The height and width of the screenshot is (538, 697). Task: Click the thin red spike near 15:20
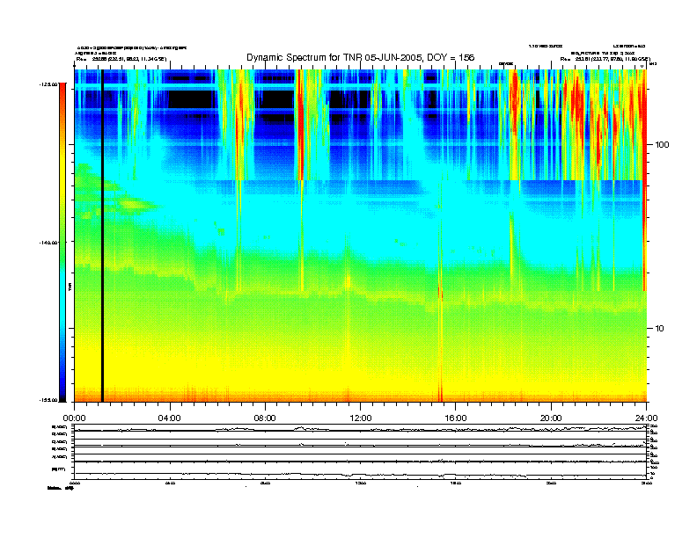click(x=441, y=342)
